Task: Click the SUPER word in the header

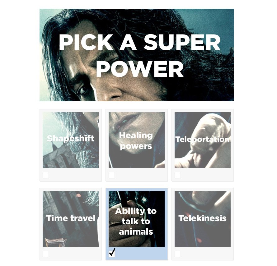Action: pos(182,42)
